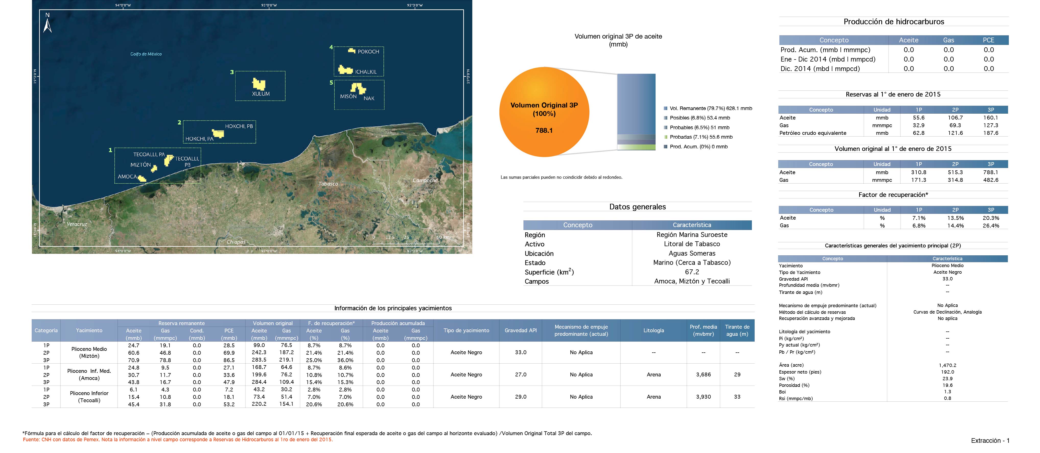Click the yellow MIZTÓN field shape
Screen dimensions: 1040x453
click(x=154, y=169)
